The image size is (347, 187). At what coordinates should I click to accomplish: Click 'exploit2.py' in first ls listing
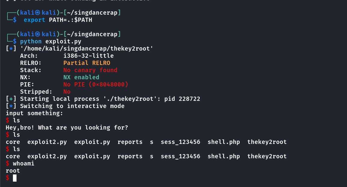coord(47,142)
